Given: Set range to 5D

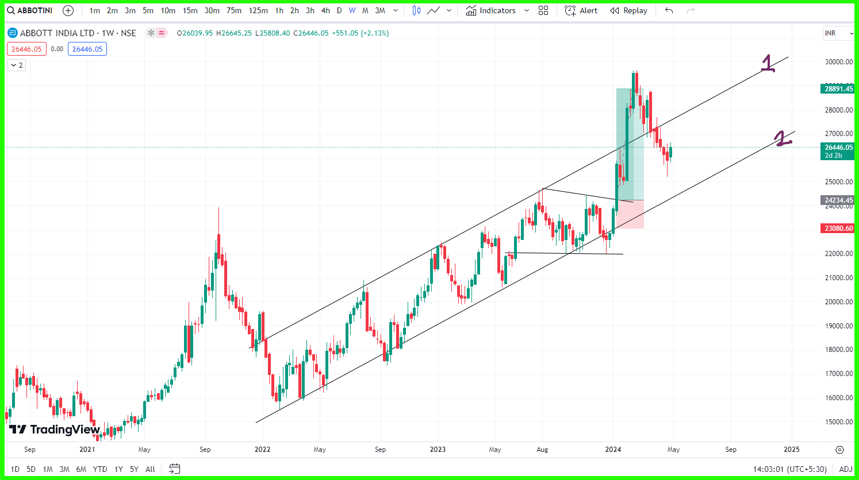Looking at the screenshot, I should (x=31, y=469).
